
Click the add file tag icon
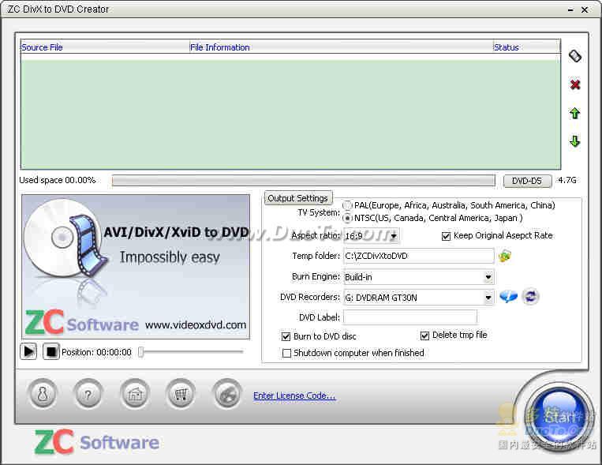pyautogui.click(x=574, y=56)
